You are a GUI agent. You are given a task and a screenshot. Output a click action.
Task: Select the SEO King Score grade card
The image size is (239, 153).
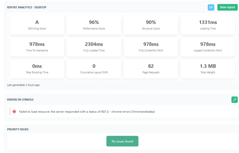(x=37, y=25)
